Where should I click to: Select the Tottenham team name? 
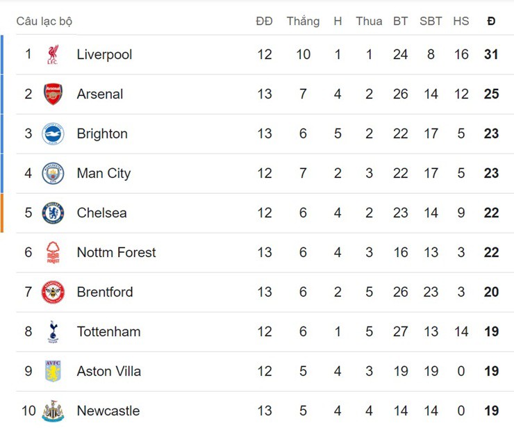point(108,331)
